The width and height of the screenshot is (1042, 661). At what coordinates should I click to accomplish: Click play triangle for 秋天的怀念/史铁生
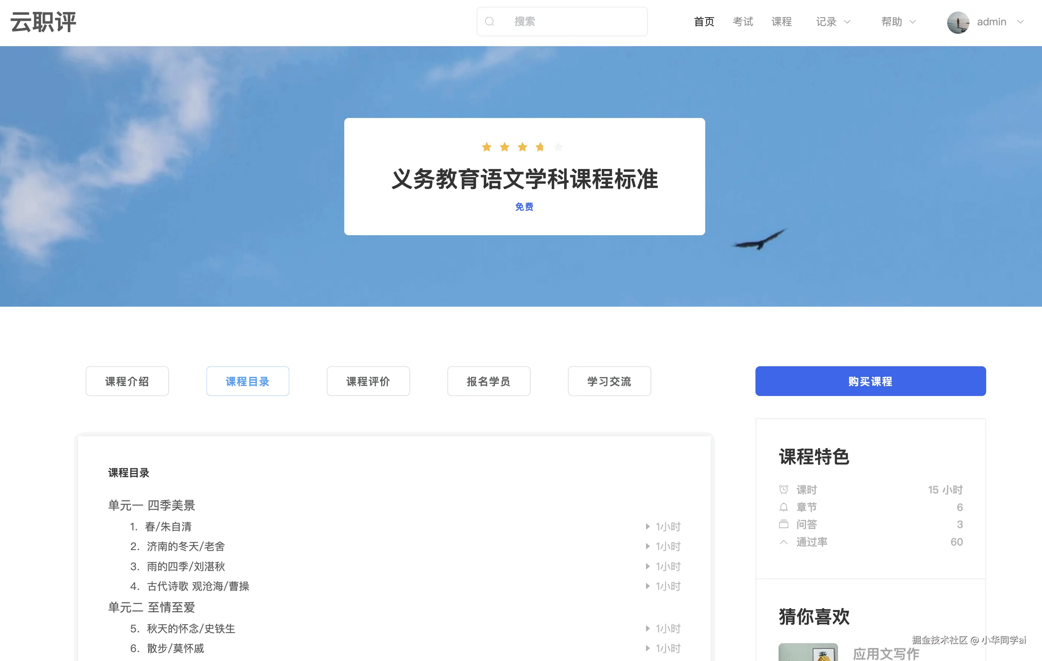pyautogui.click(x=648, y=629)
